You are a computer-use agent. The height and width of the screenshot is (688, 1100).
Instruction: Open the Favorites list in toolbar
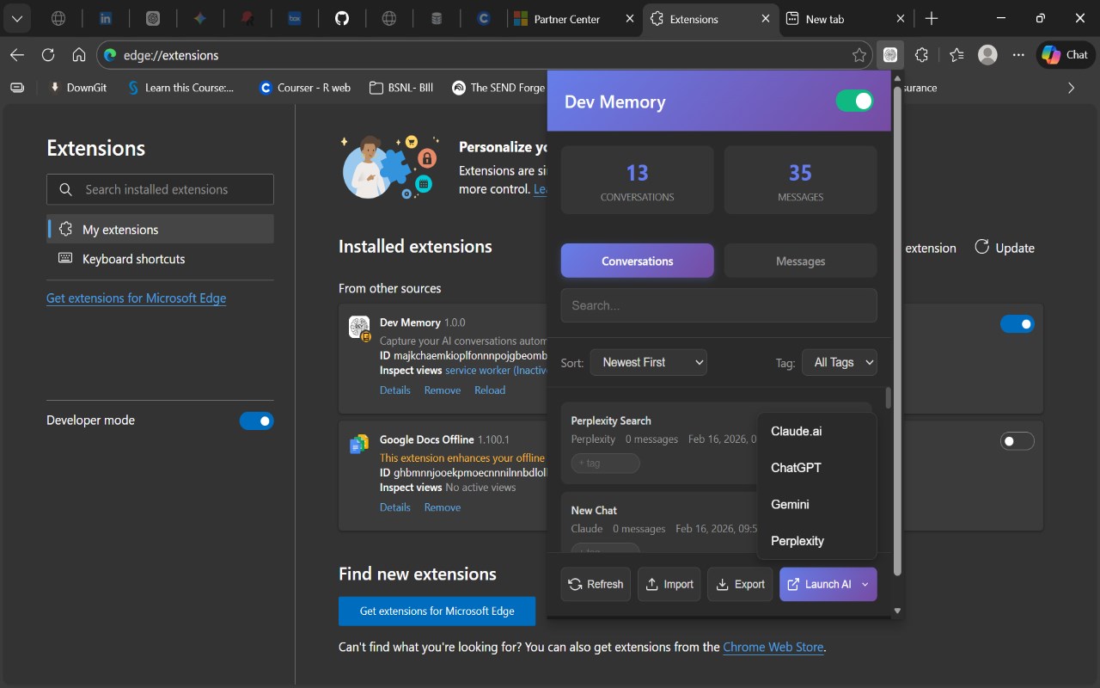pos(956,55)
